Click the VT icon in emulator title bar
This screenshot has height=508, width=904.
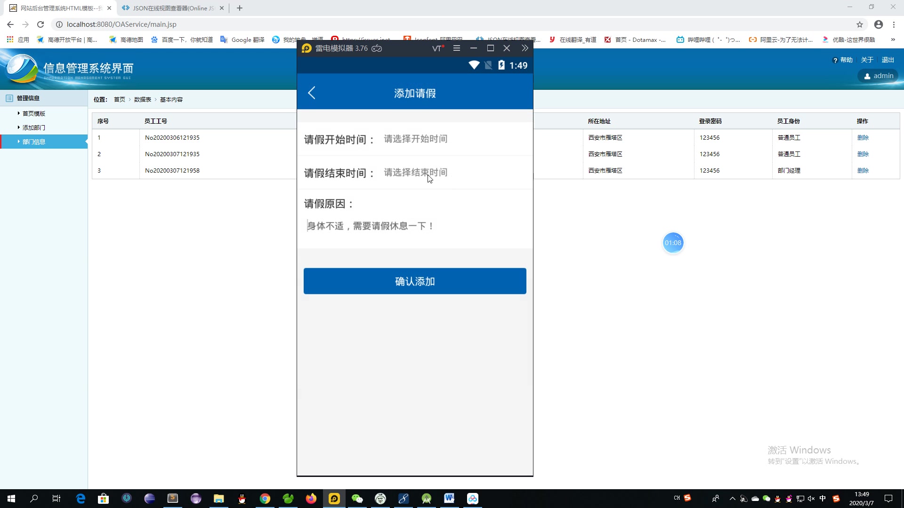click(438, 48)
